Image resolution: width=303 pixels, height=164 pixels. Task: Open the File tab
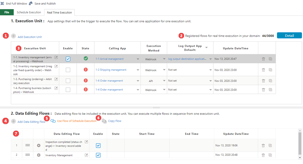tap(7, 12)
